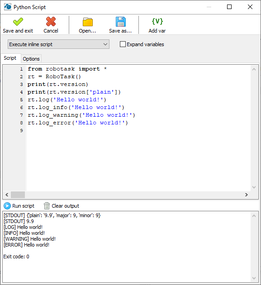261x285 pixels.
Task: Click the line with rt.version['plain']
Action: coord(74,92)
